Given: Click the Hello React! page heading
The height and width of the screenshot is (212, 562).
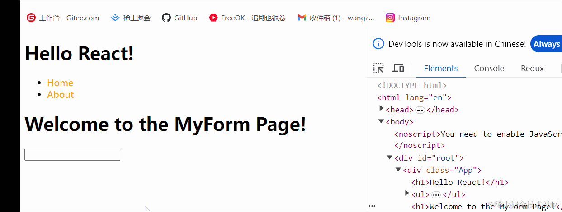Looking at the screenshot, I should coord(79,53).
